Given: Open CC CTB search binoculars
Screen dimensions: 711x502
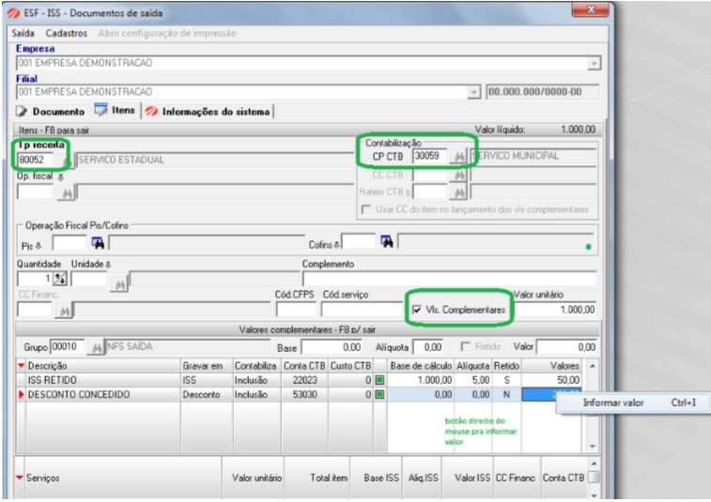Looking at the screenshot, I should 459,175.
